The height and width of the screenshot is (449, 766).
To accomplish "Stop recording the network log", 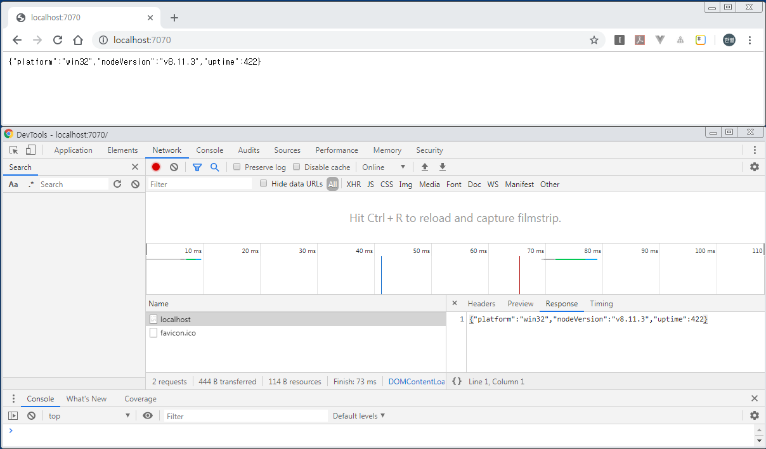I will pyautogui.click(x=156, y=167).
